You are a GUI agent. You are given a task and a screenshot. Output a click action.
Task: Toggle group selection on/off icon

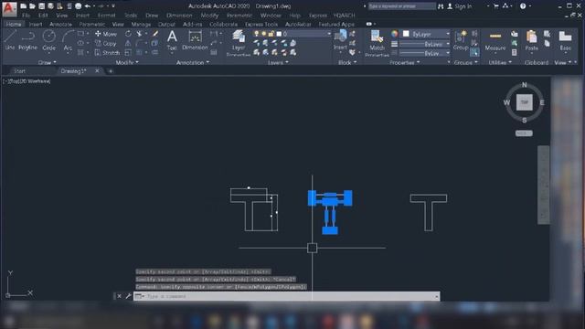pyautogui.click(x=474, y=53)
